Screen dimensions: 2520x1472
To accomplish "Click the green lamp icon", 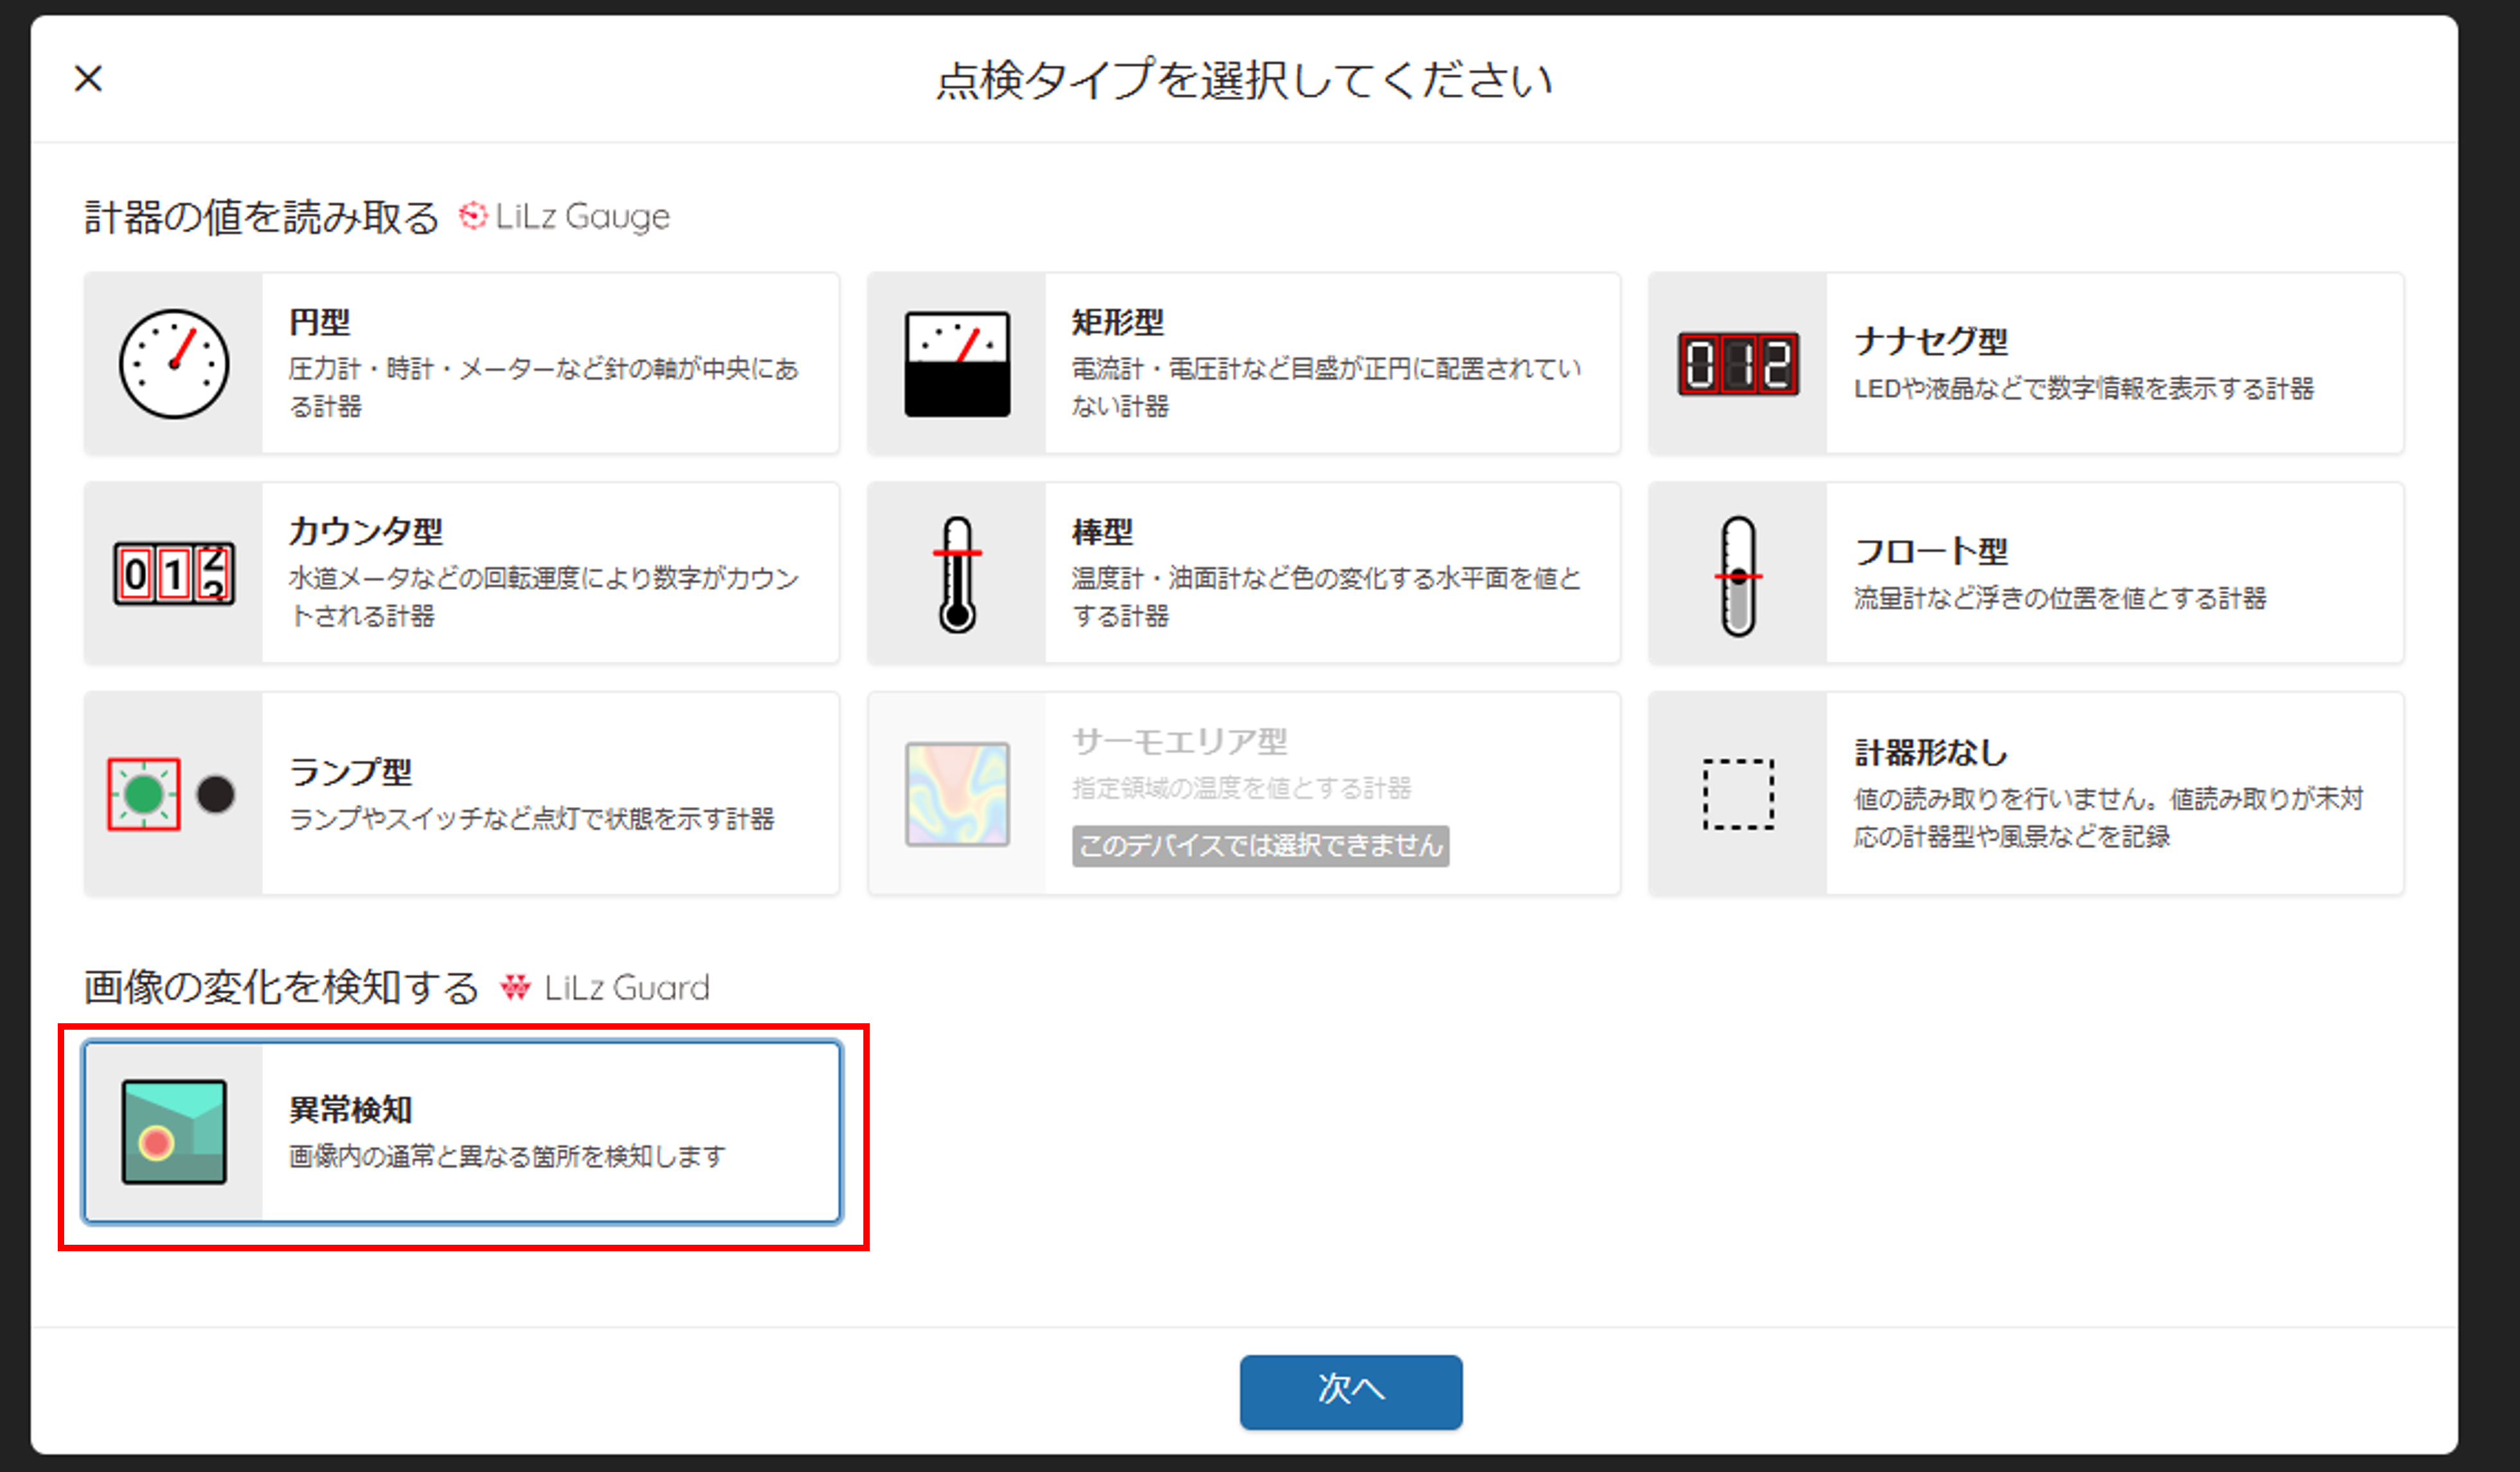I will (144, 795).
